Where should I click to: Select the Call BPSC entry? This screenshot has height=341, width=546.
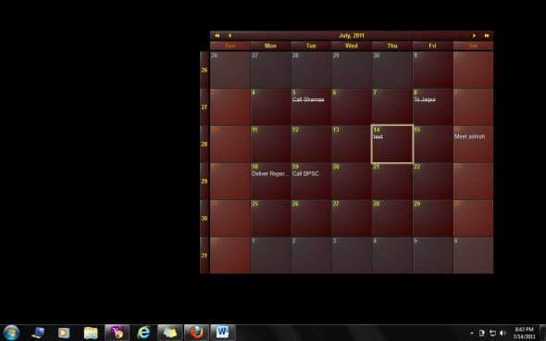coord(305,173)
